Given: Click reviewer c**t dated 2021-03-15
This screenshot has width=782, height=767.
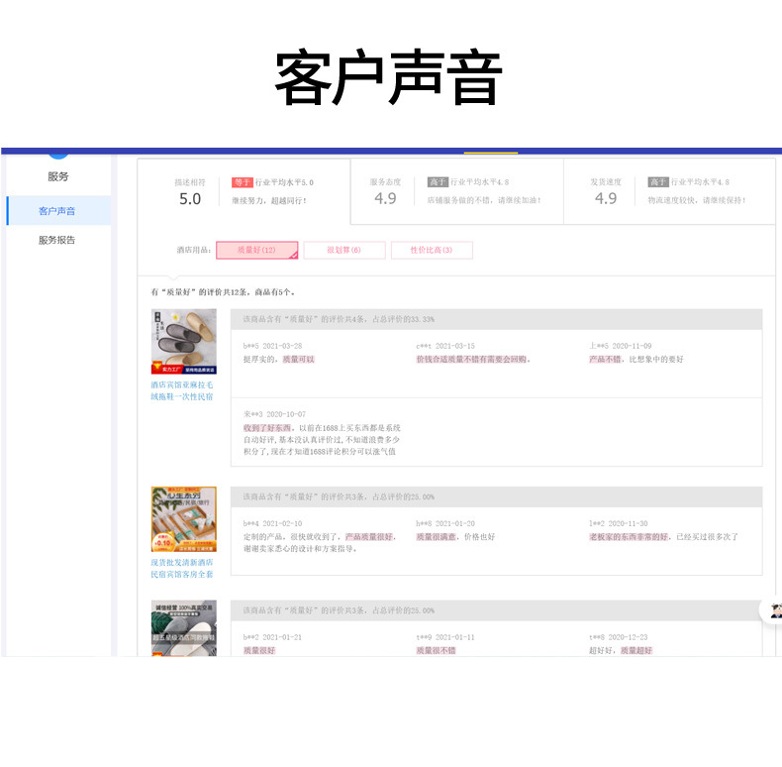Looking at the screenshot, I should click(x=445, y=346).
